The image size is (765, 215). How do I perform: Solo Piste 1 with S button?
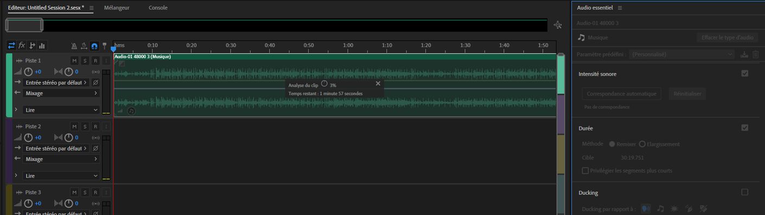(x=85, y=60)
